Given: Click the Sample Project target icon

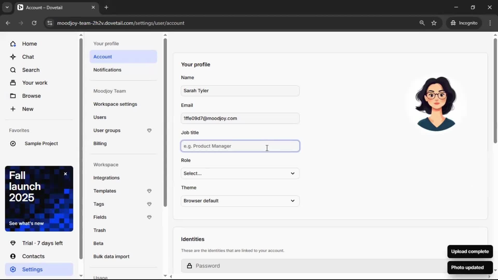Looking at the screenshot, I should point(13,143).
